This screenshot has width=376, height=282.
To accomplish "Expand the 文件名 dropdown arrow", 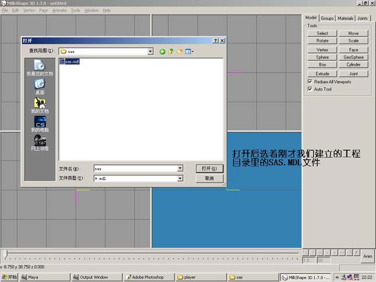I will click(180, 169).
